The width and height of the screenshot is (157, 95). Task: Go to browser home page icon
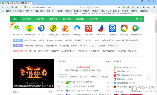16,7
